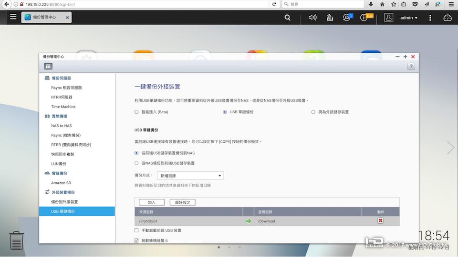The width and height of the screenshot is (458, 257).
Task: Open Amazon S3 in the sidebar
Action: [x=61, y=183]
